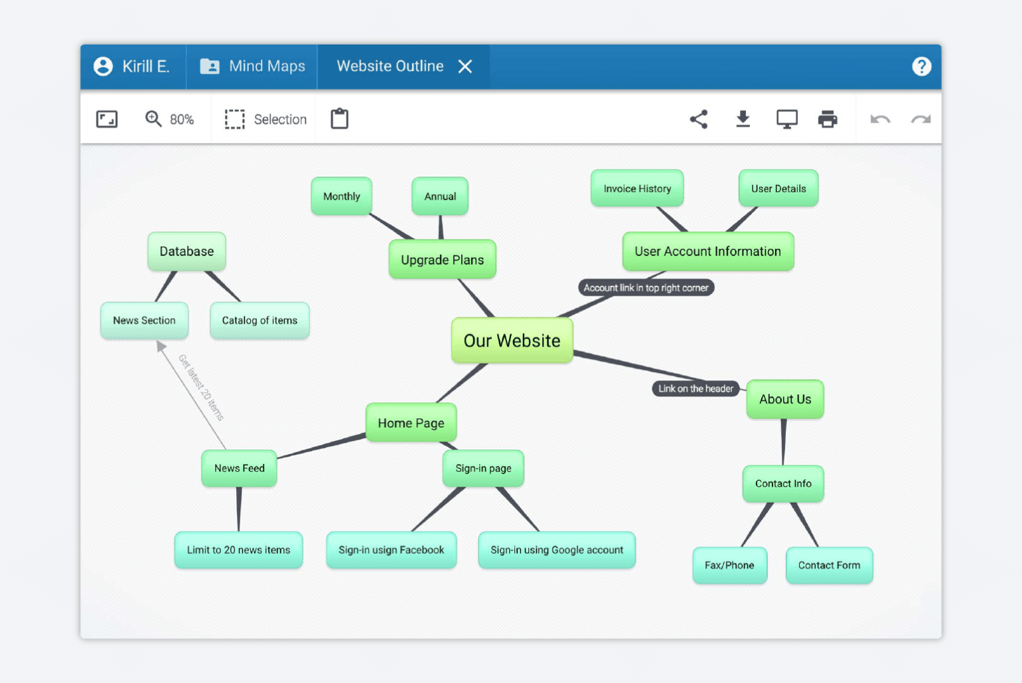This screenshot has height=683, width=1022.
Task: Download the mind map
Action: tap(743, 119)
